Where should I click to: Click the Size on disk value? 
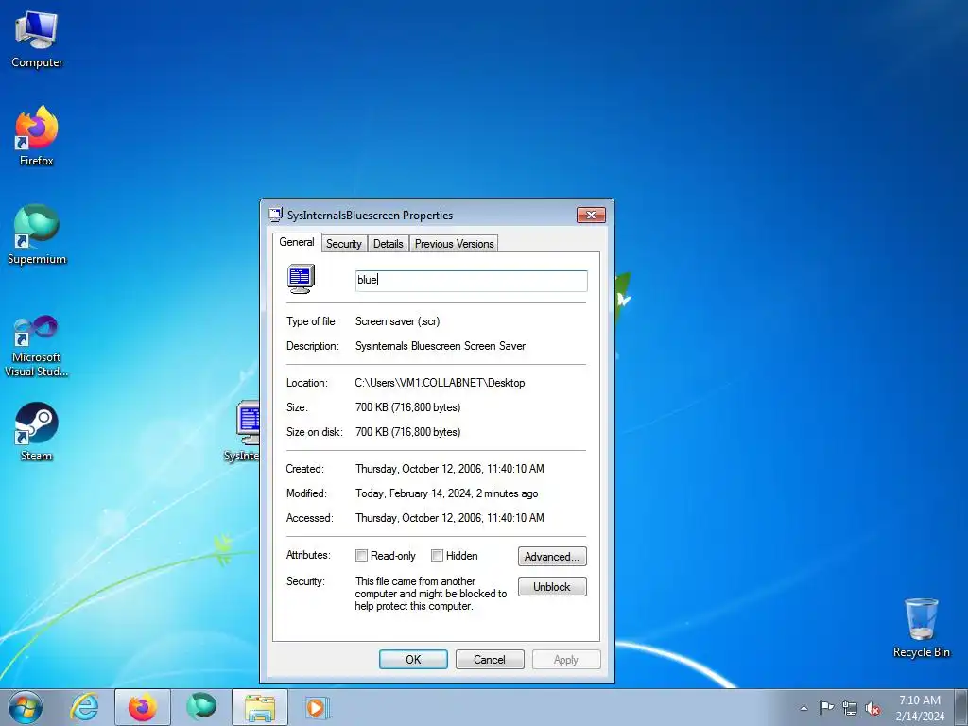pyautogui.click(x=408, y=432)
